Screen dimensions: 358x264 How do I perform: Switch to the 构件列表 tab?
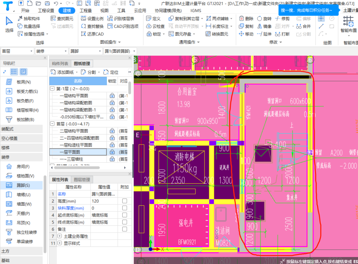[x=60, y=64]
